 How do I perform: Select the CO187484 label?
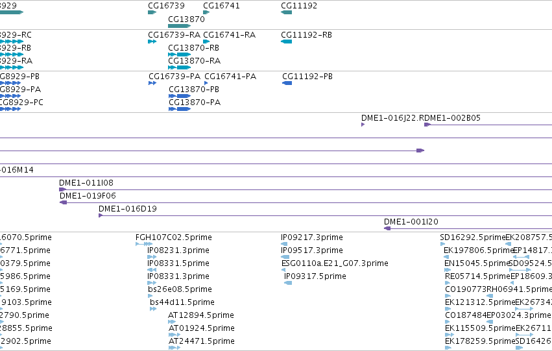(466, 315)
